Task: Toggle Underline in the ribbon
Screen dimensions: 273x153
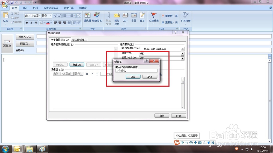Action: pos(36,23)
